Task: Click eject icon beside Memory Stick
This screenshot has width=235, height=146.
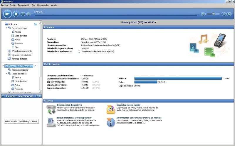Action: 35,66
